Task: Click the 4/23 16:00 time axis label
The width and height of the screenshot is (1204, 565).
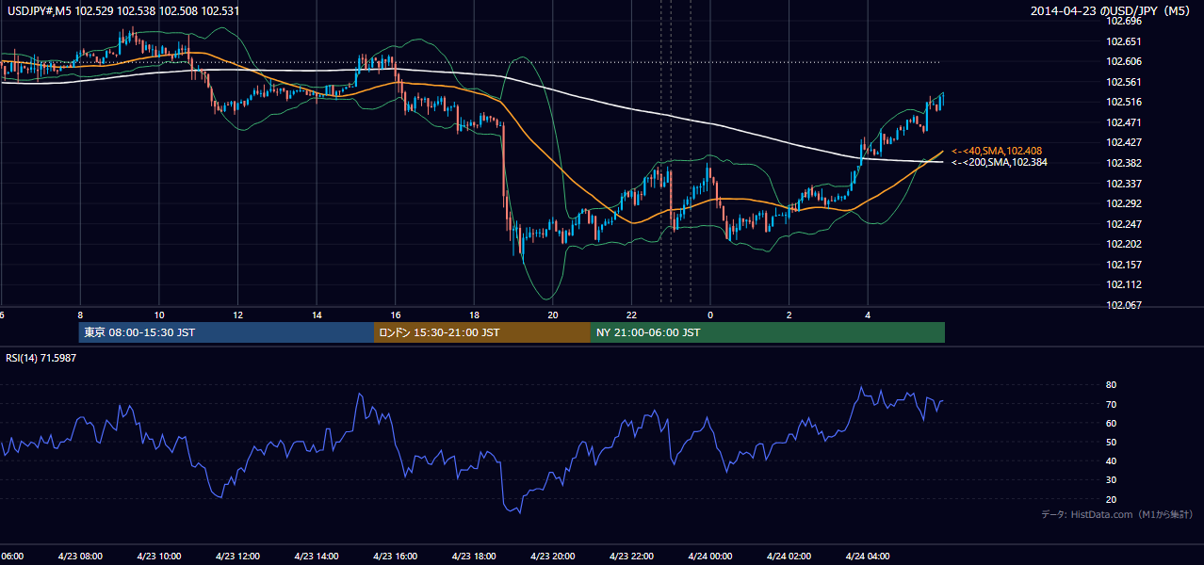Action: point(395,556)
